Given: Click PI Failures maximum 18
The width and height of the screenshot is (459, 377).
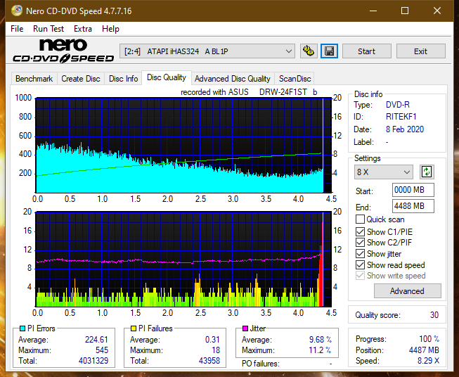Looking at the screenshot, I should pyautogui.click(x=216, y=350).
